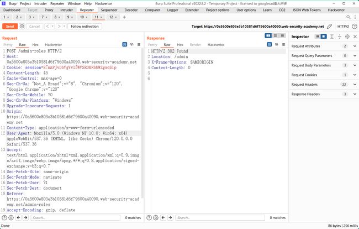Select side-by-side request/response layout
The image size is (359, 229).
268,35
